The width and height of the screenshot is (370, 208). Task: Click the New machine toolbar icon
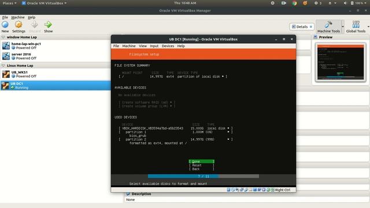[5, 24]
